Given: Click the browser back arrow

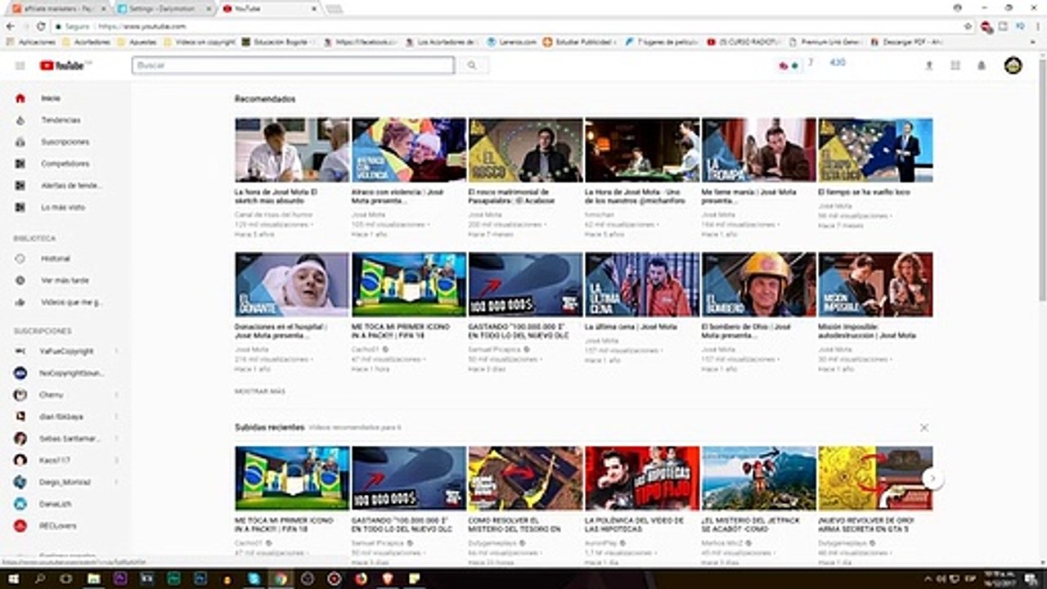Looking at the screenshot, I should 11,26.
